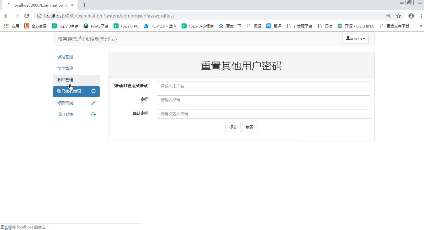Image resolution: width=424 pixels, height=230 pixels.
Task: Bookmark this page with the star icon
Action: 399,16
